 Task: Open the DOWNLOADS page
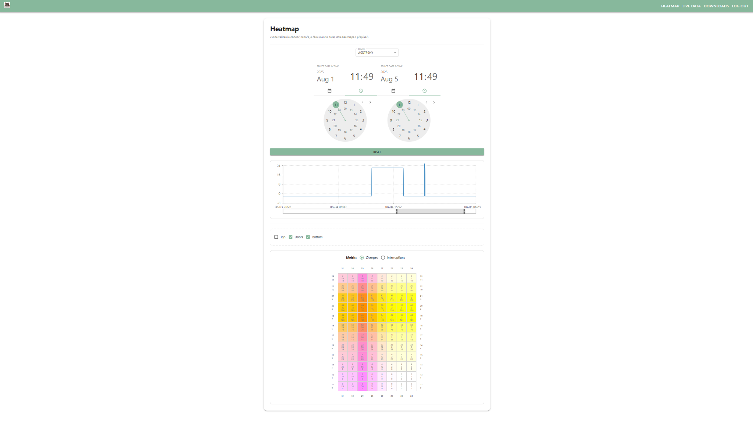(x=716, y=6)
